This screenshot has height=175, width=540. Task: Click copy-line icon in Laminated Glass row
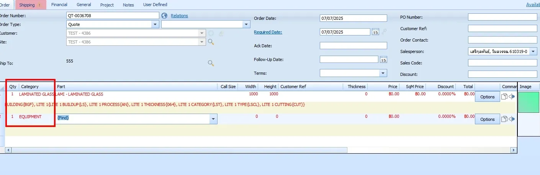point(504,96)
